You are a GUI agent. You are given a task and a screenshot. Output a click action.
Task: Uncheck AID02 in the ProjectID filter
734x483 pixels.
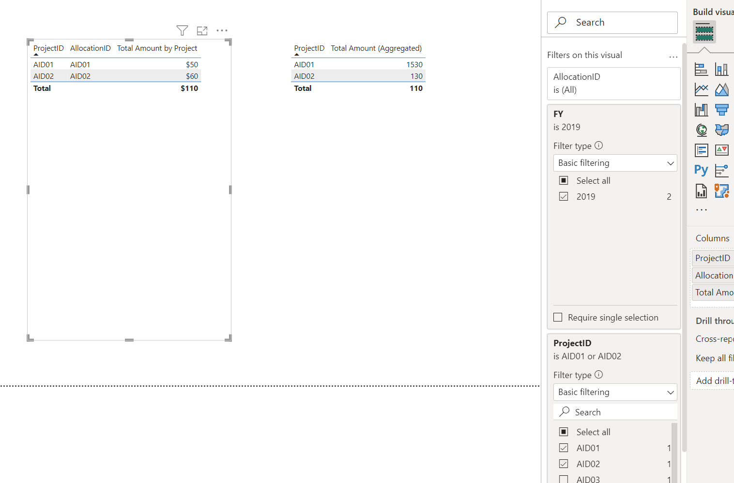564,464
